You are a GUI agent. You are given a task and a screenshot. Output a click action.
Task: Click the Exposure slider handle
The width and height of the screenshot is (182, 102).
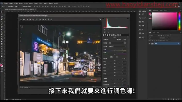tap(115, 60)
